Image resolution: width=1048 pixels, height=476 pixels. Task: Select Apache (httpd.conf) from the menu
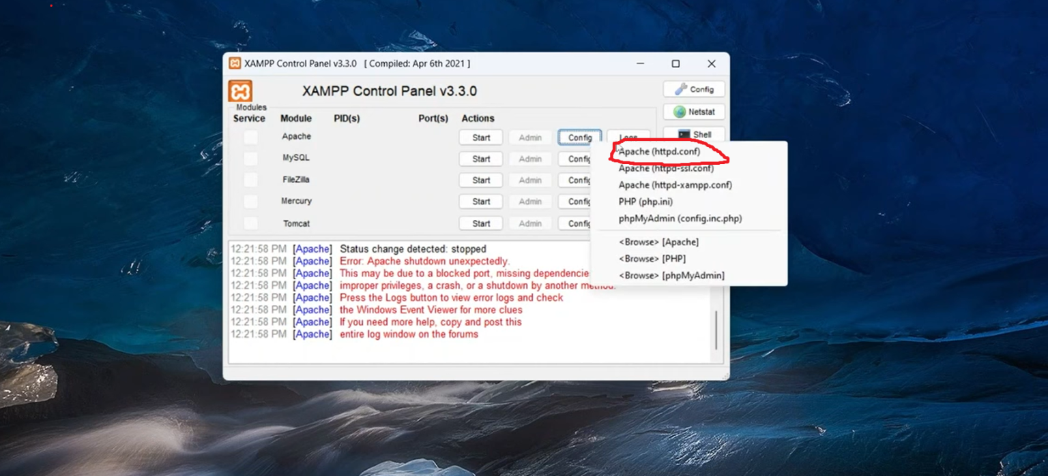point(661,151)
